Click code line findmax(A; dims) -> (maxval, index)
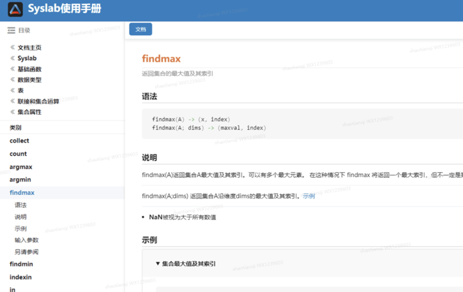This screenshot has height=292, width=463. 209,128
